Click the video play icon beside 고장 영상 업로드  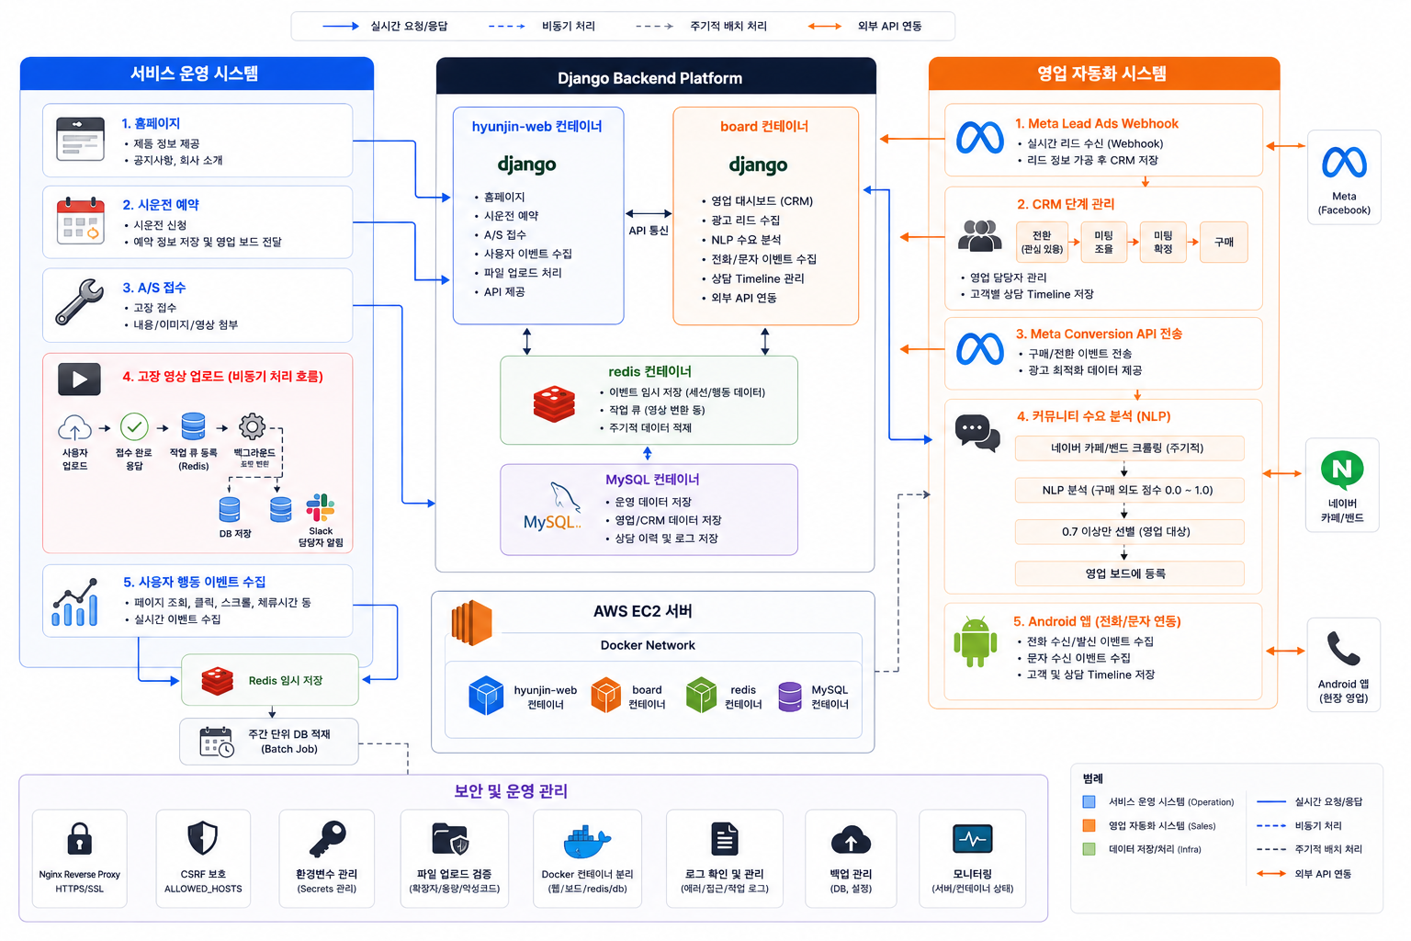(x=79, y=379)
